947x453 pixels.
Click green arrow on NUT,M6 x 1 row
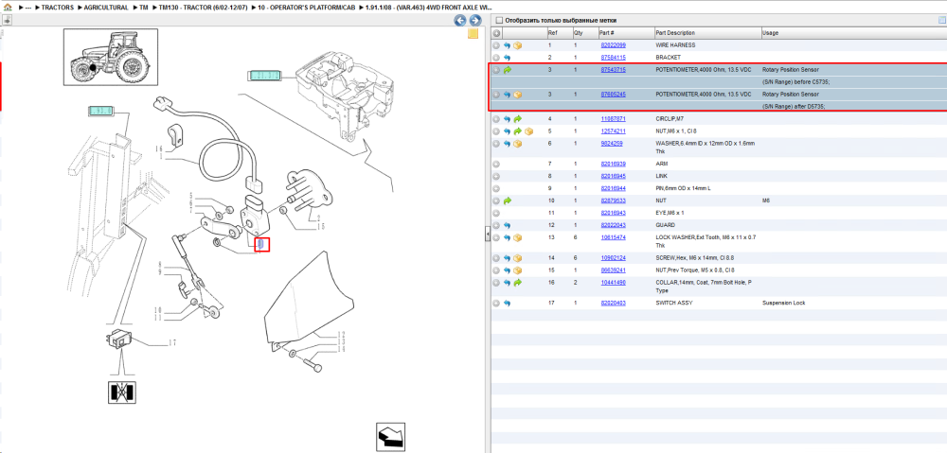(518, 131)
